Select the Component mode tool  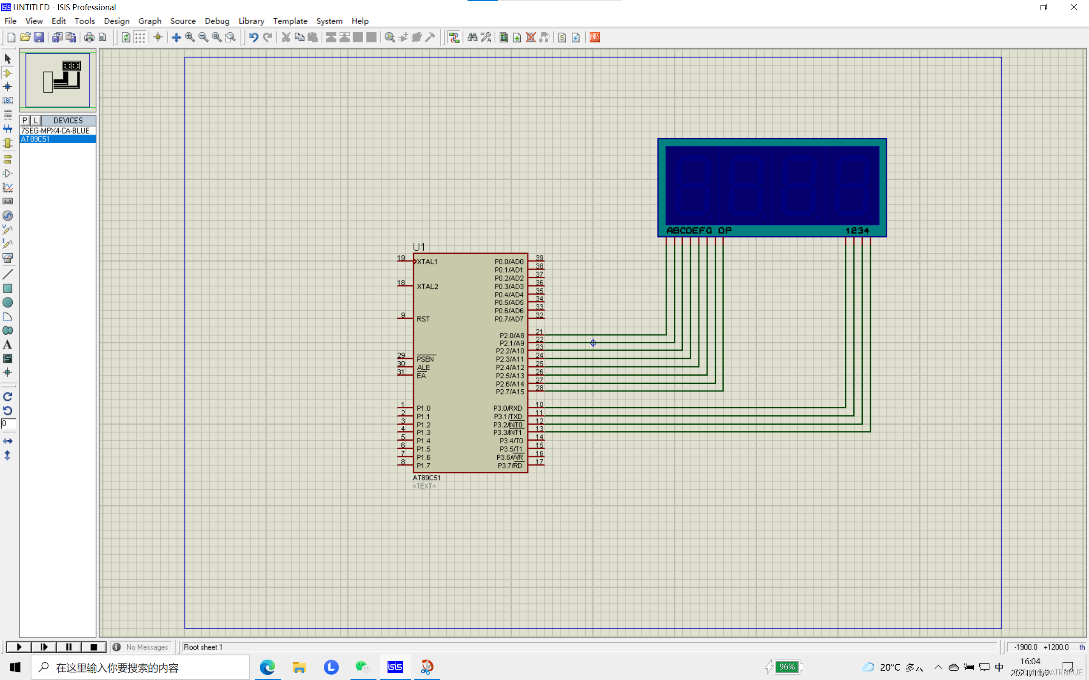coord(8,73)
